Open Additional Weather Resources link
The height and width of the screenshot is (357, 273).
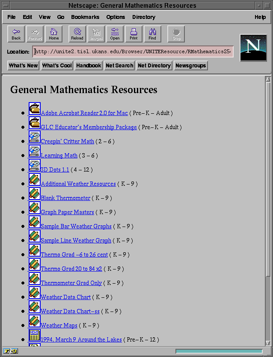click(78, 184)
